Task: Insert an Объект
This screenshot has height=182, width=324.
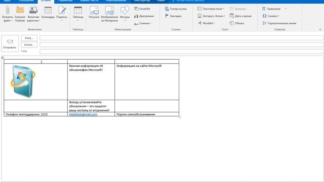Action: (x=237, y=23)
